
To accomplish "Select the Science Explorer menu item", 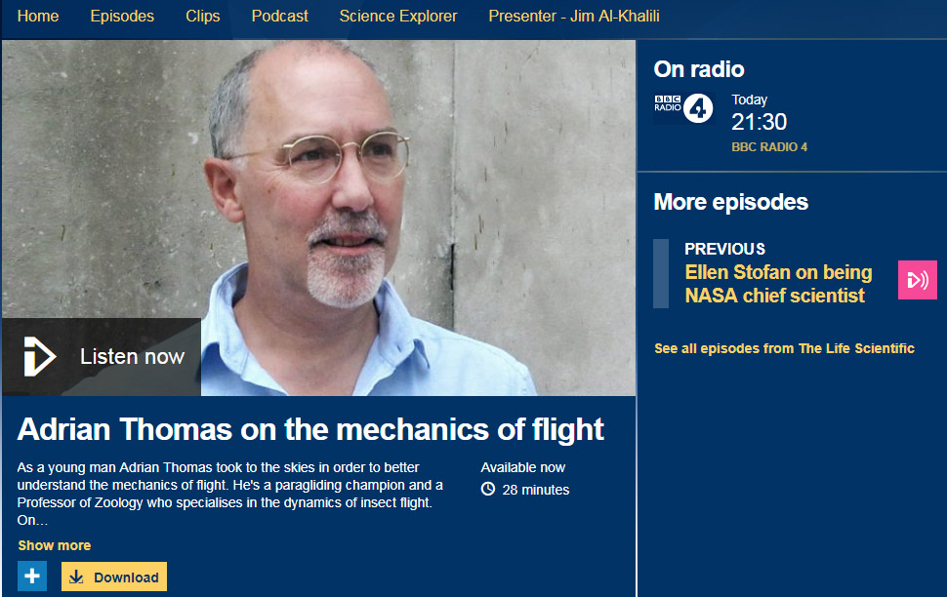I will click(398, 17).
